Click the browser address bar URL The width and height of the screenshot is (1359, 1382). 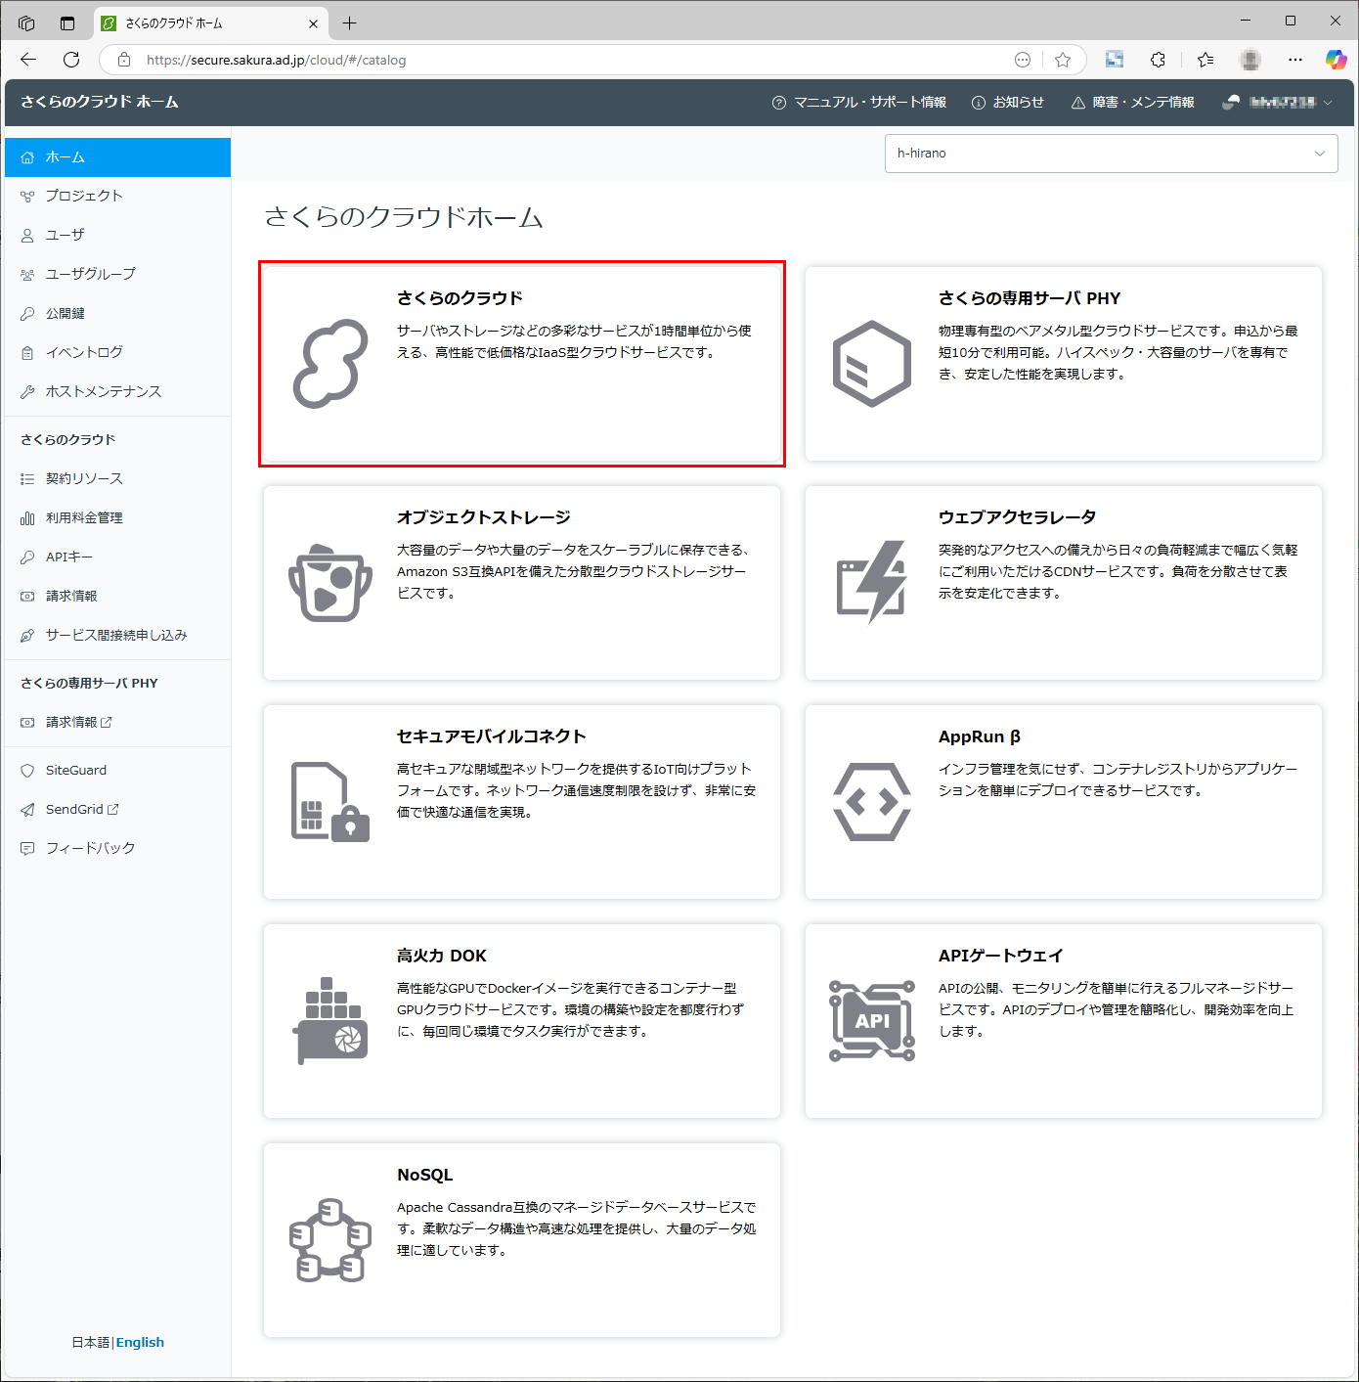(276, 60)
